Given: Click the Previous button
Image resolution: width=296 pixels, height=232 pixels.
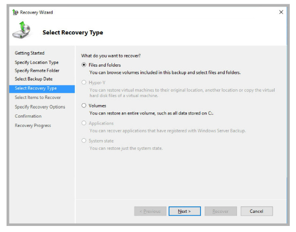Looking at the screenshot, I should pos(150,211).
